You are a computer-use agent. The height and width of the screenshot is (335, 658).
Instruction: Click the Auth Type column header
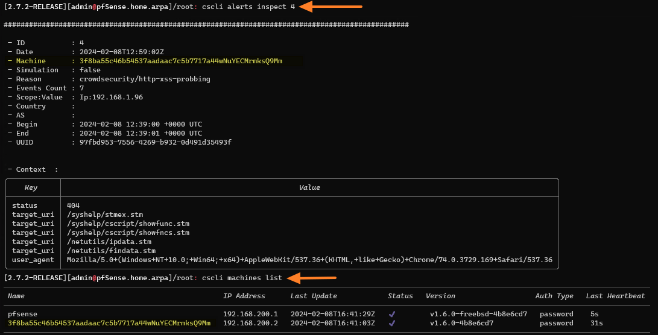click(552, 296)
